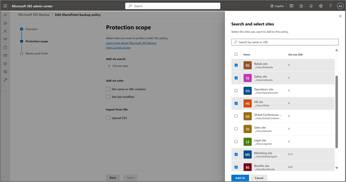Sort by Site size (GB) column header
The image size is (346, 182).
click(295, 54)
